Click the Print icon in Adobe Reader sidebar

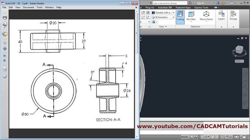(x=5, y=17)
